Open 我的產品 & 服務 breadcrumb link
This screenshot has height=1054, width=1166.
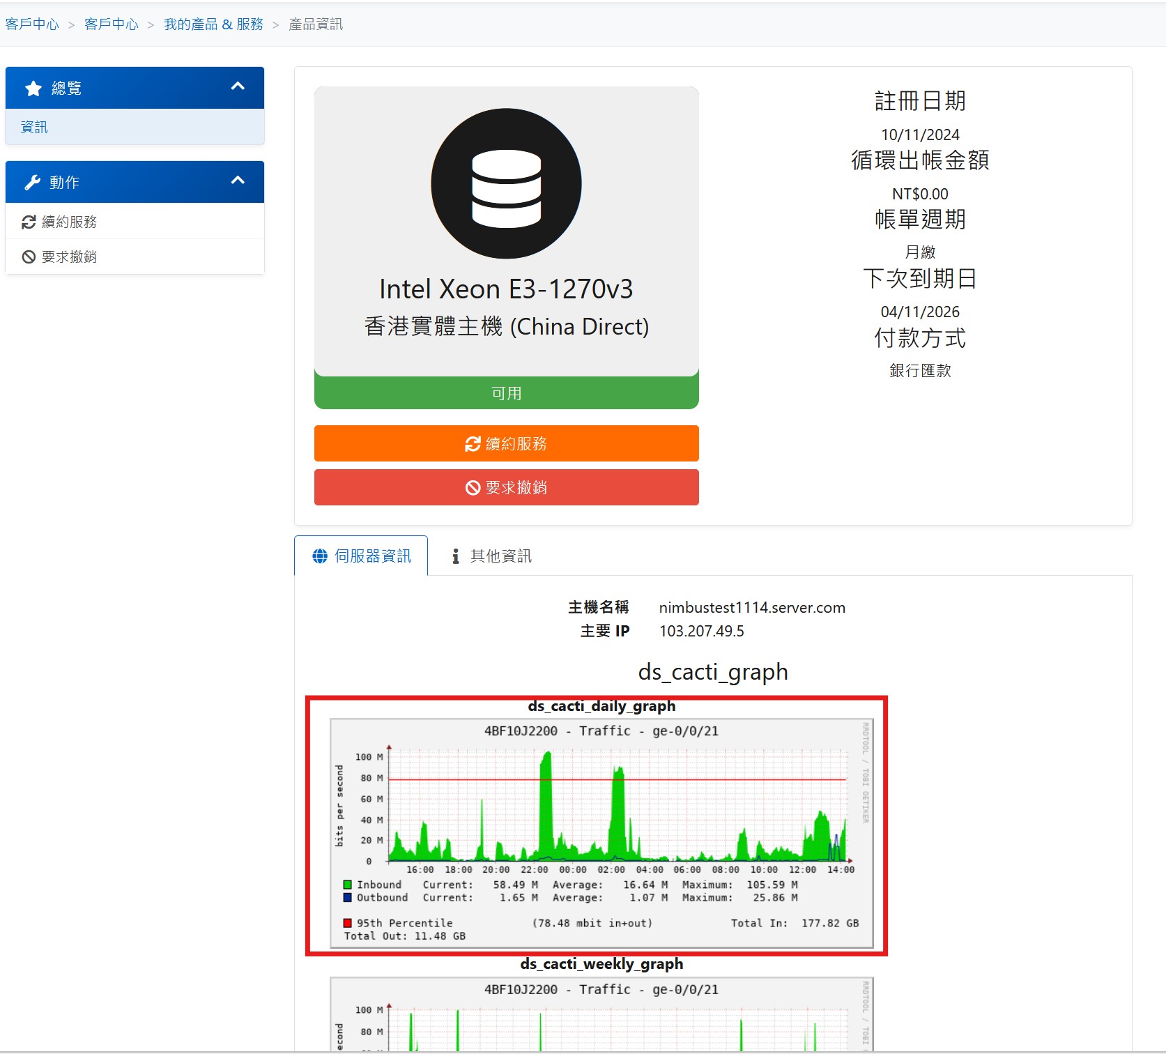pyautogui.click(x=213, y=23)
